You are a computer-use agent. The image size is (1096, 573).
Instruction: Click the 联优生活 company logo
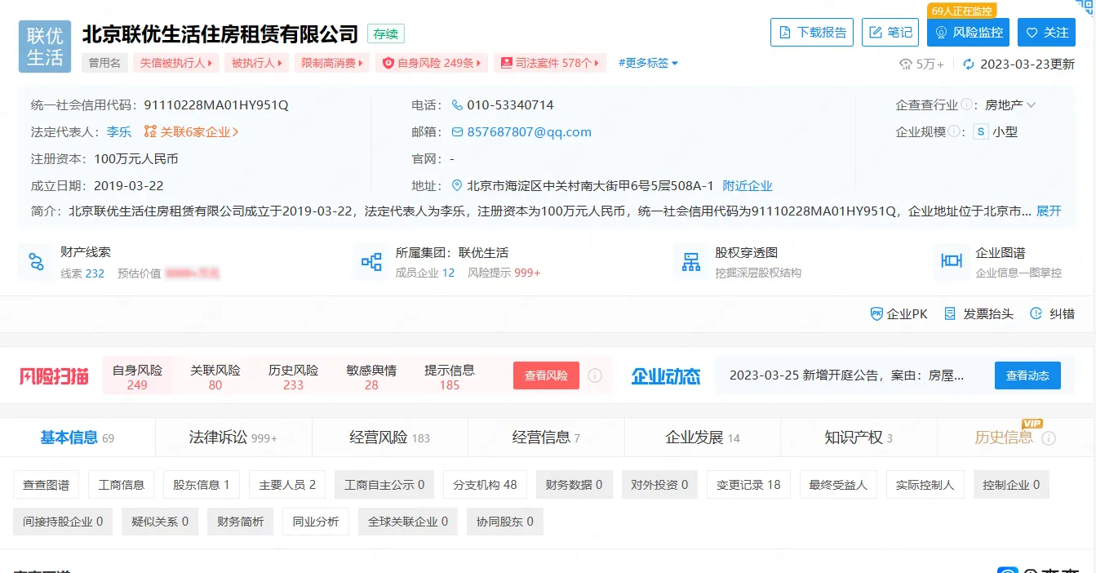[45, 47]
